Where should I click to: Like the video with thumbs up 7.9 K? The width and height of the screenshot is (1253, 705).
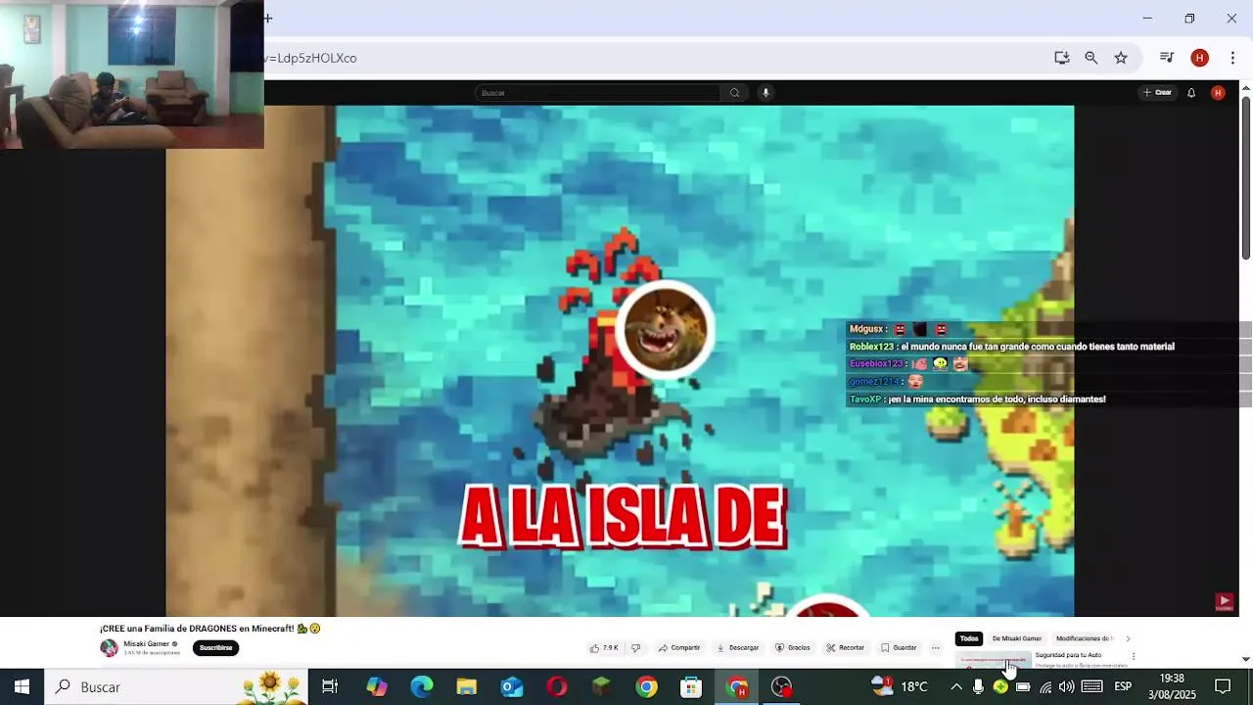tap(604, 647)
